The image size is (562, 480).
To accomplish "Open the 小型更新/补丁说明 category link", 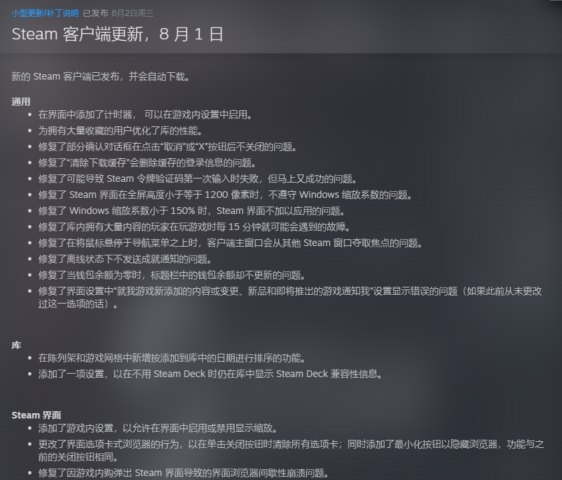I will (x=45, y=13).
